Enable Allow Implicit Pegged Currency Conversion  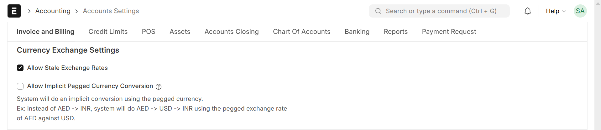coord(20,86)
